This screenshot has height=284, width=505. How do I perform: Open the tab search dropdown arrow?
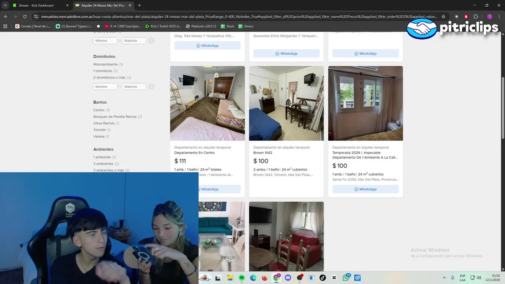coord(5,5)
